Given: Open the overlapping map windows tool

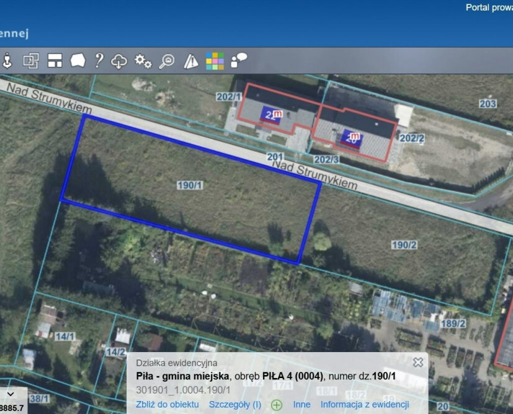Looking at the screenshot, I should tap(31, 60).
